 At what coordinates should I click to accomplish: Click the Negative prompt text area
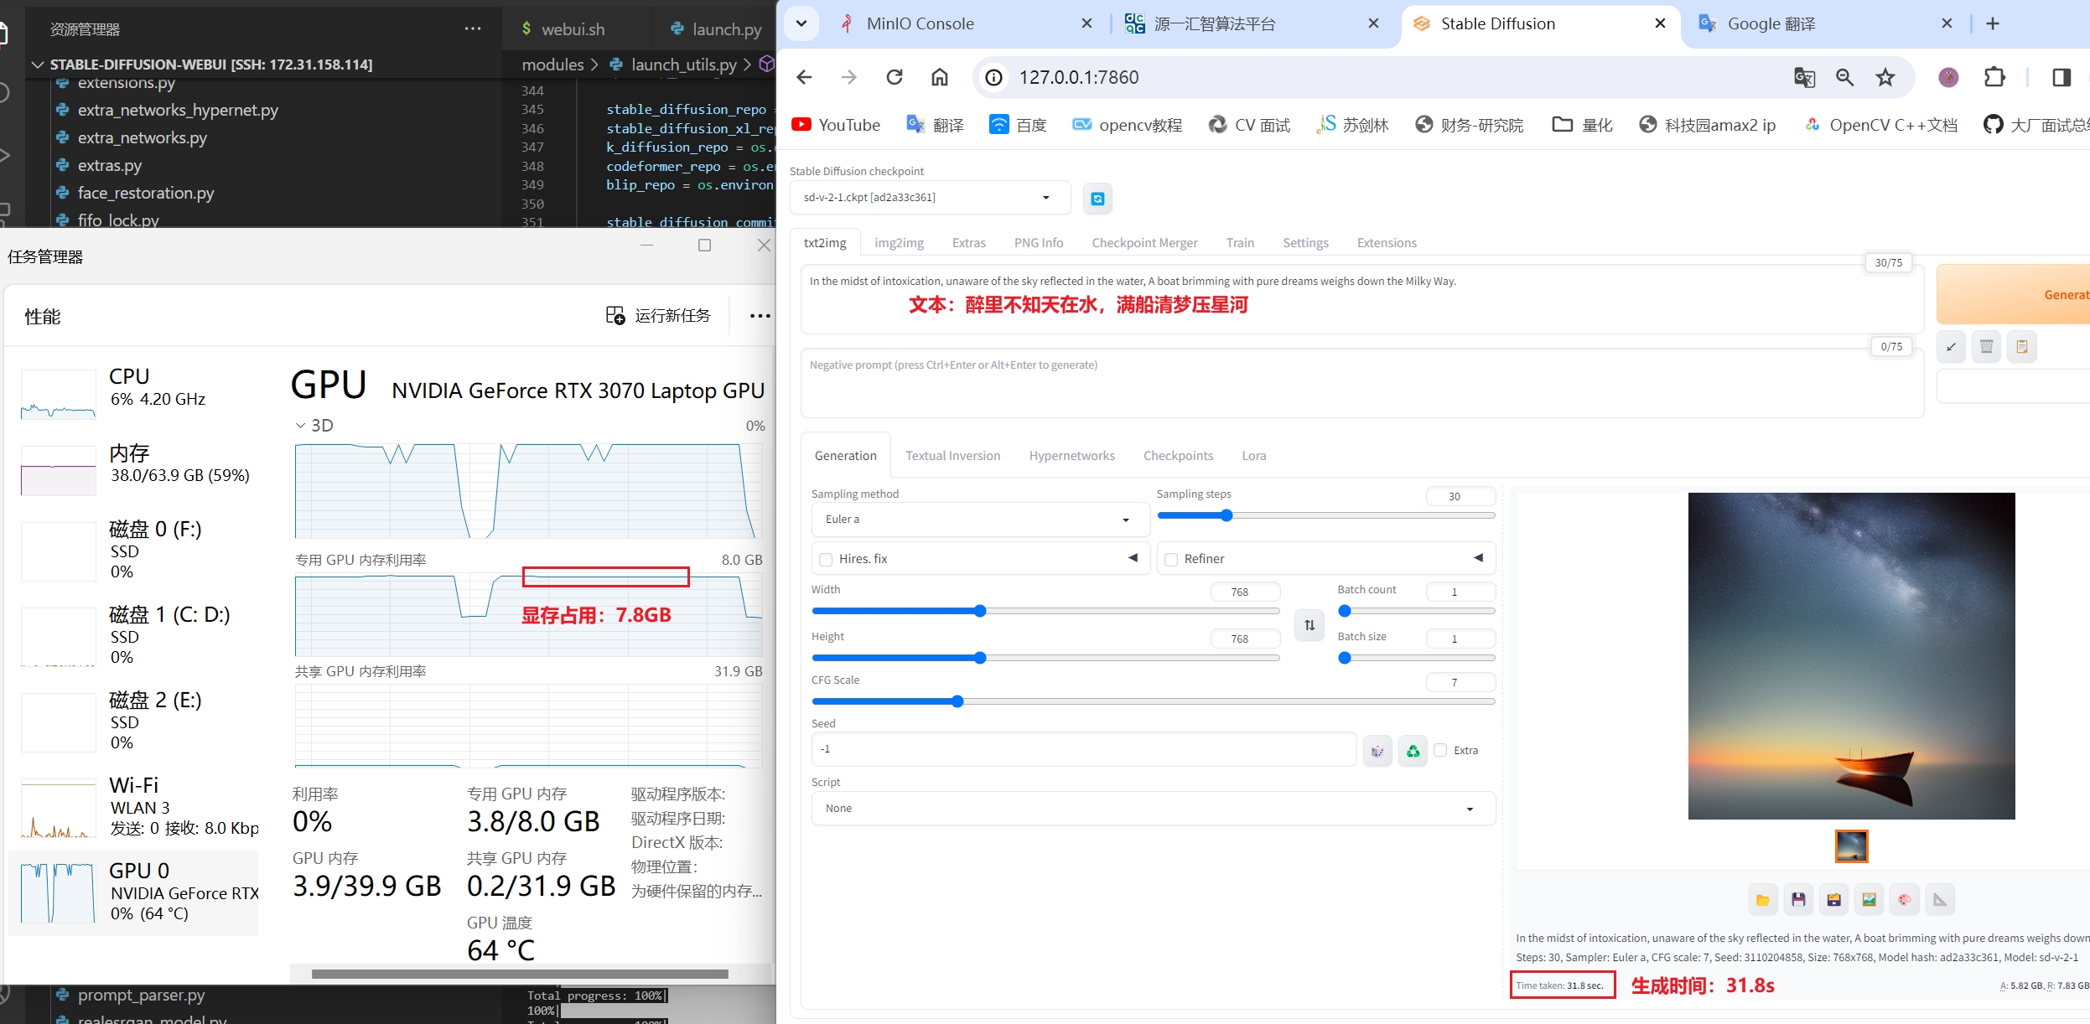click(x=1361, y=384)
